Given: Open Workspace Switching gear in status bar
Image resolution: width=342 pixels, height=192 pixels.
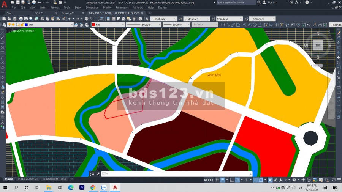Looking at the screenshot, I should click(x=294, y=180).
